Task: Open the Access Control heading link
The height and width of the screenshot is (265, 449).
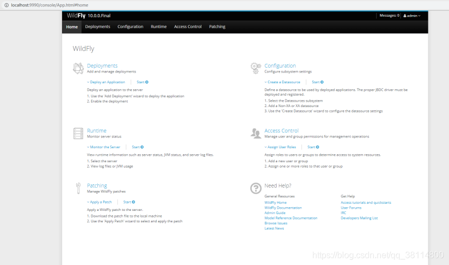Action: click(x=282, y=131)
